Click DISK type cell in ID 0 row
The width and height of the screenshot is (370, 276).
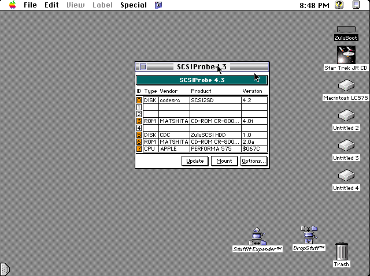point(150,100)
